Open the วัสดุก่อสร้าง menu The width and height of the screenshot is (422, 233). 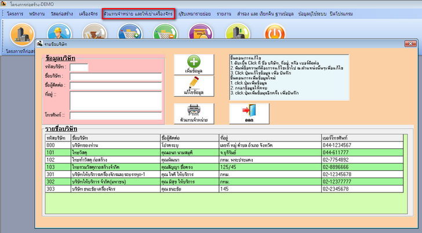60,13
